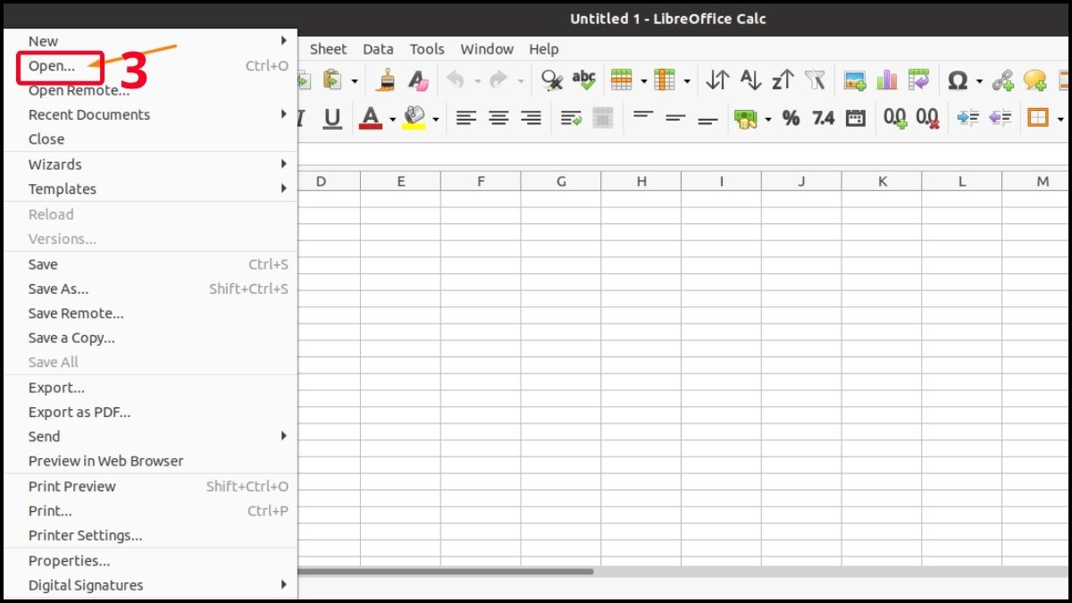Open the background color dropdown arrow
Screen dimensions: 1072x603
[436, 118]
